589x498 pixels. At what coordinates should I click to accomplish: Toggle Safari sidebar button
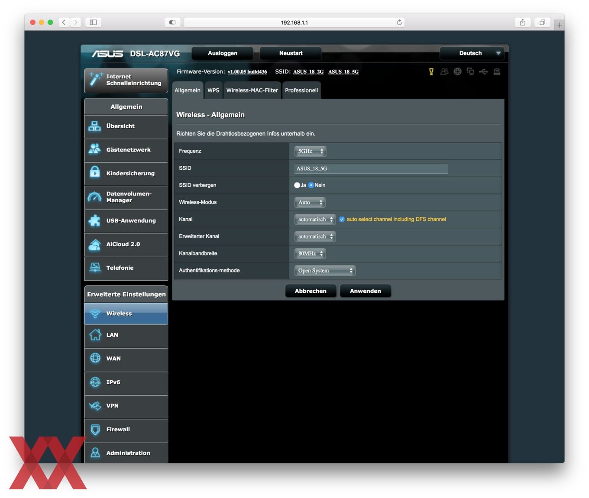(93, 22)
